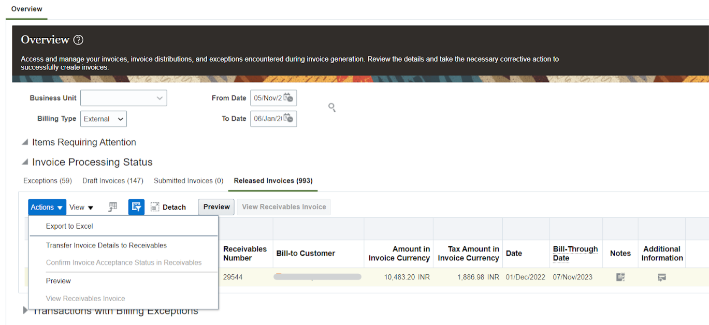Viewport: 709px width, 325px height.
Task: Open the To Date calendar picker icon
Action: (291, 119)
